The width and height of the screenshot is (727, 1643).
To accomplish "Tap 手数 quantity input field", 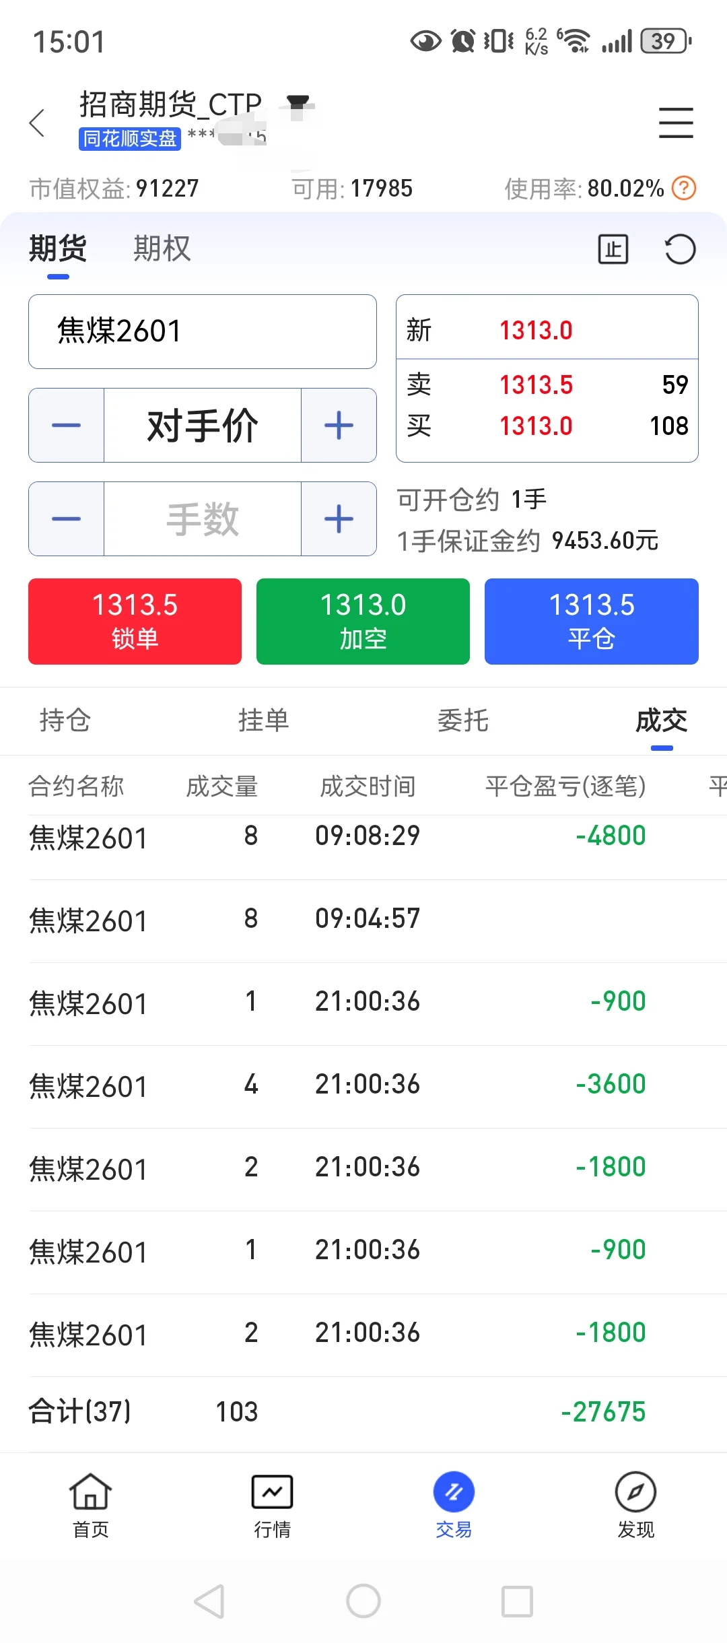I will [x=203, y=518].
